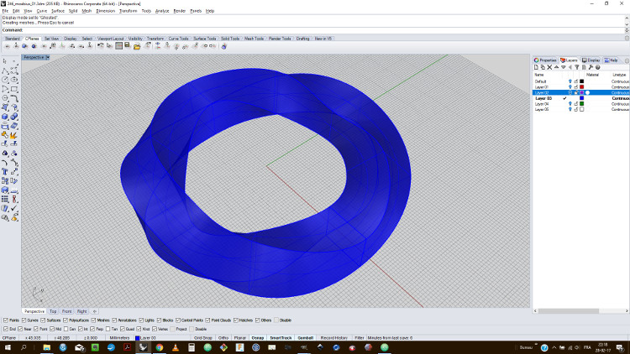
Task: Toggle the Near osnap checkbox
Action: coord(20,329)
